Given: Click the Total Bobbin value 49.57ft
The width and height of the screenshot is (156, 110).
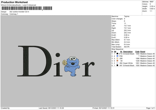Looking at the screenshot, I should pos(127,47).
